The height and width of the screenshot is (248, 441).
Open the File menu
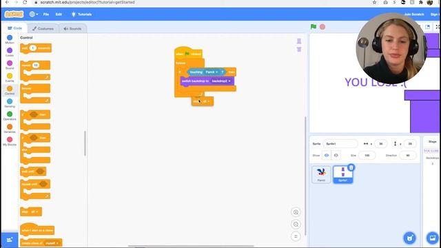(46, 14)
